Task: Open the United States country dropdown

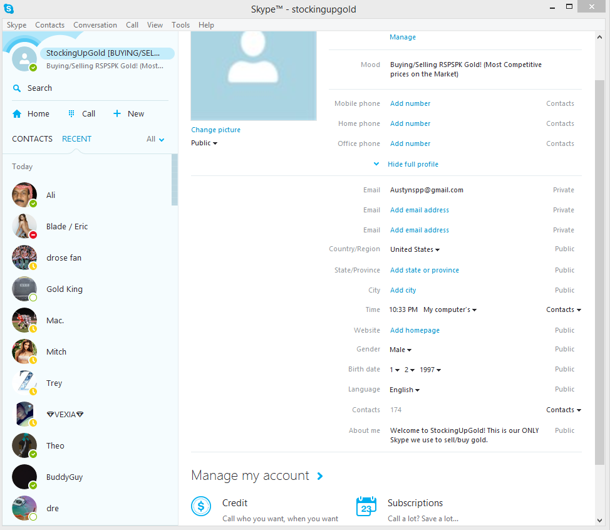Action: [415, 249]
